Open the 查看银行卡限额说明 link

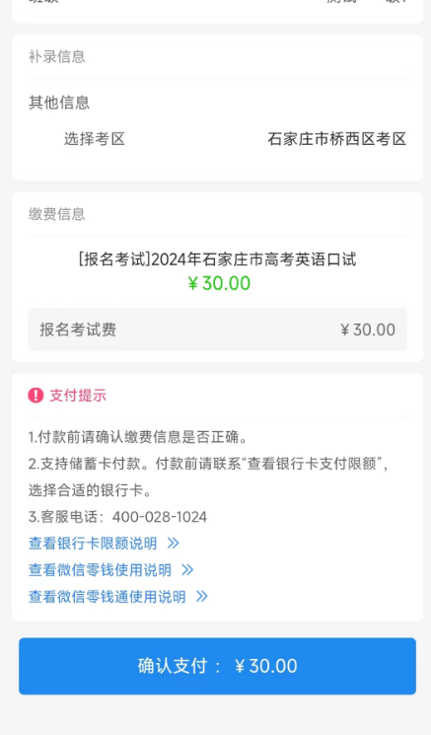tap(93, 544)
